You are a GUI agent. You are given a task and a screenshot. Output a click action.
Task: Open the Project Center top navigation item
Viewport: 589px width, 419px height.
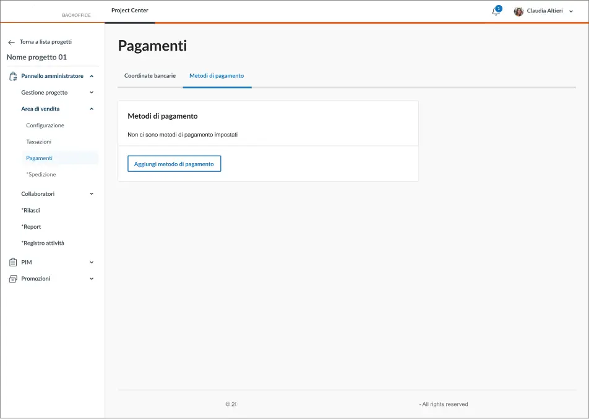(x=130, y=11)
